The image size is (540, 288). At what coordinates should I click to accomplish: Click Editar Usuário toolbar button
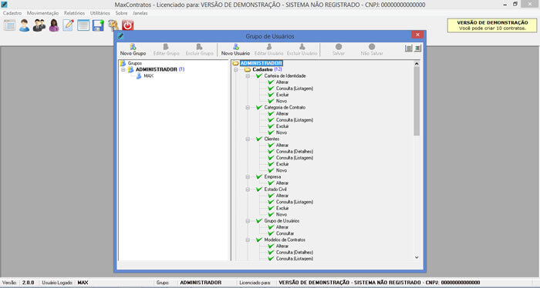click(x=268, y=50)
